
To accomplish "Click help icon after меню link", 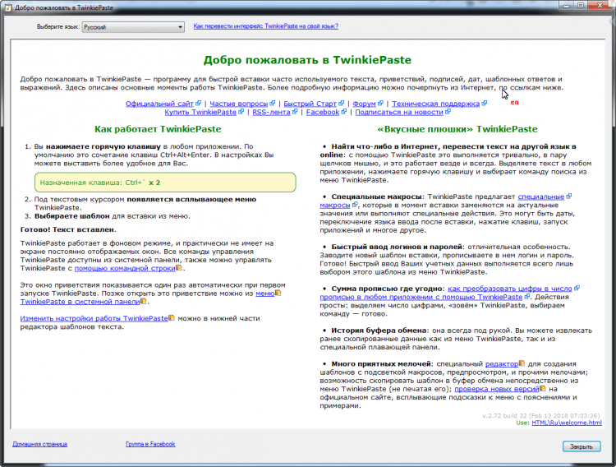I will (278, 293).
